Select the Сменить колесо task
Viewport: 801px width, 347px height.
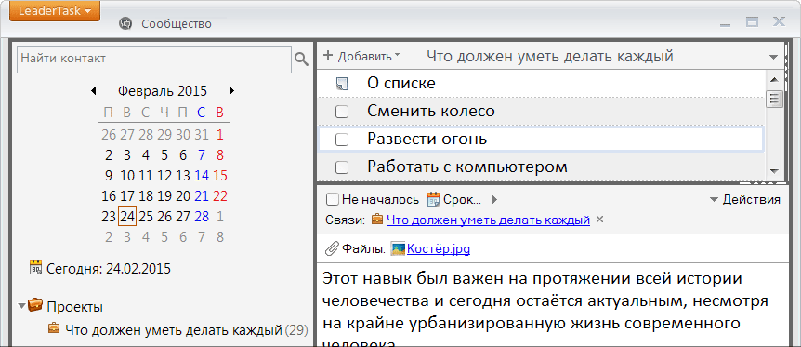click(x=541, y=111)
